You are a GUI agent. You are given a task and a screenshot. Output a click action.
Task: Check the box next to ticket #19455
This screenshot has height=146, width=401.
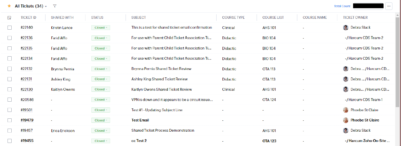(10, 141)
